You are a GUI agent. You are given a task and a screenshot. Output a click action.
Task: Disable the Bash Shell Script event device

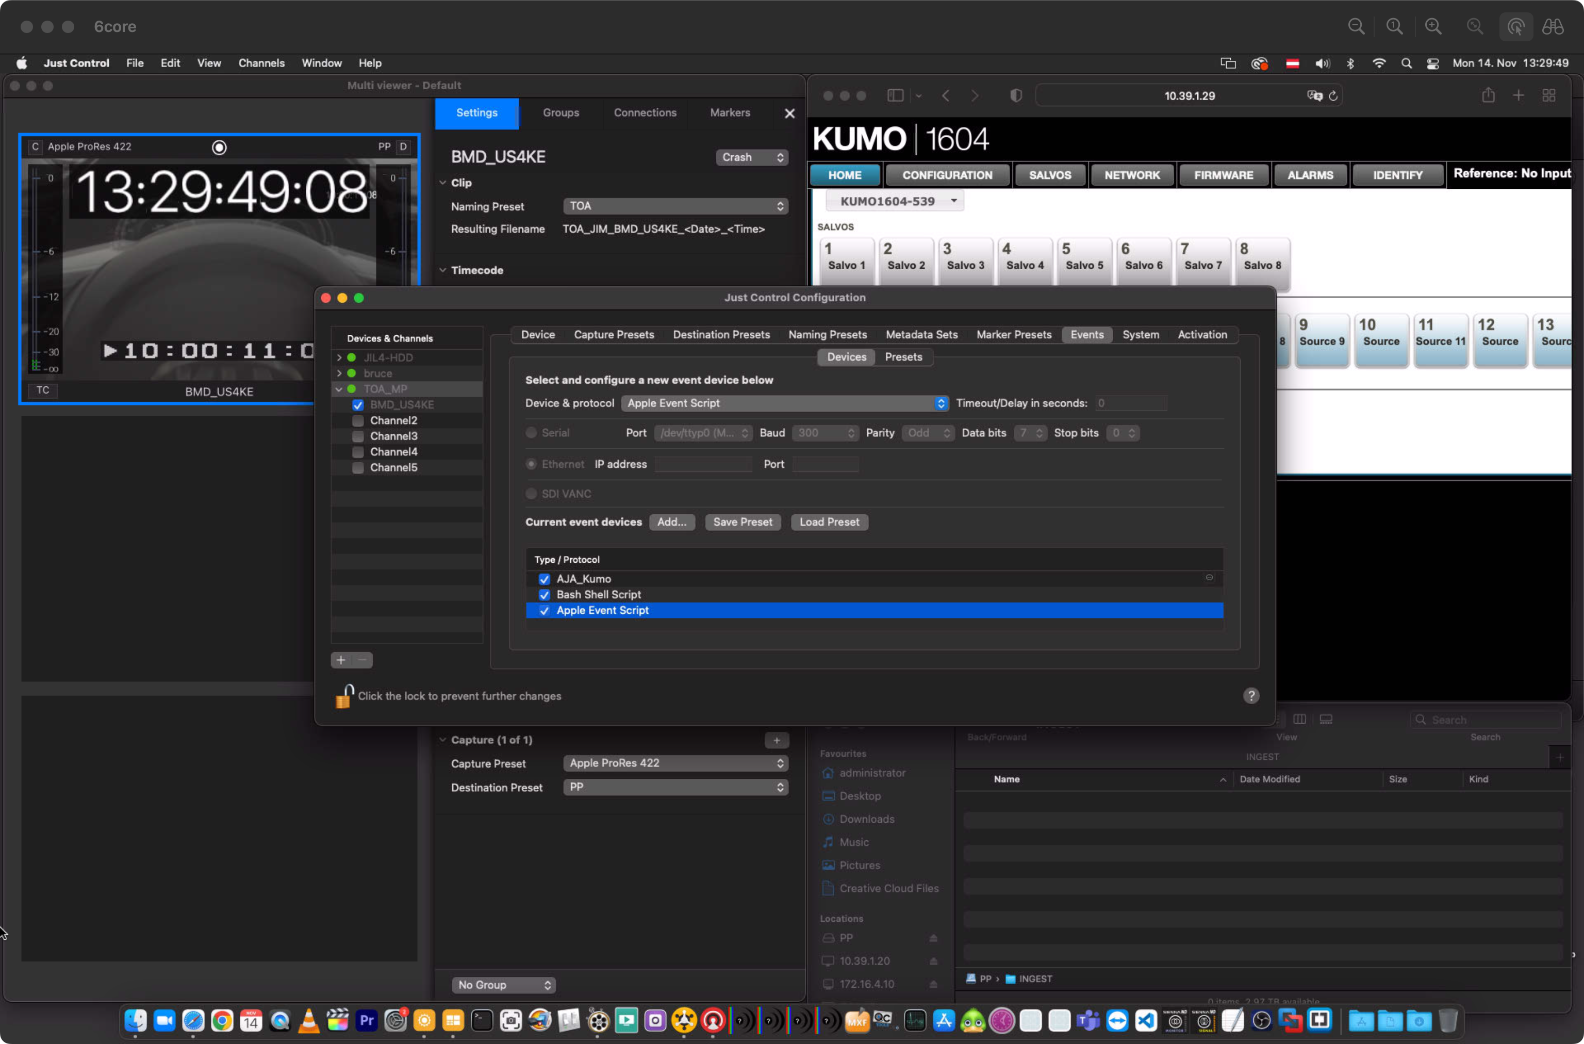tap(544, 595)
